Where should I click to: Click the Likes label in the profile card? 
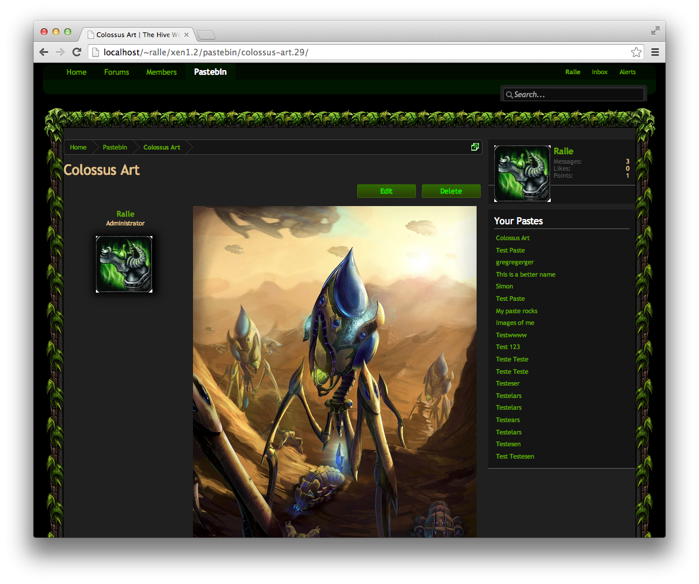coord(562,168)
